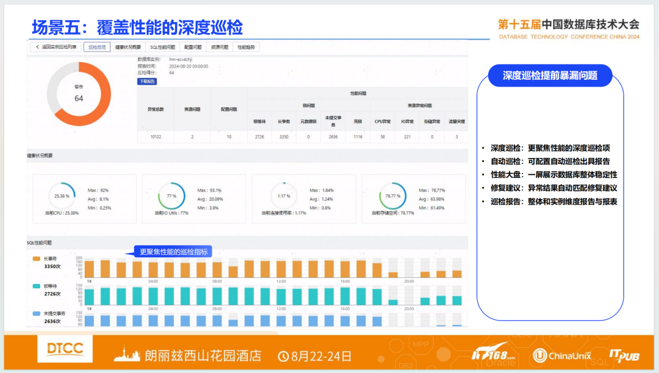Click the bullet 修复建议：异常结果自动匹配修复建议
The image size is (659, 373).
(x=554, y=188)
